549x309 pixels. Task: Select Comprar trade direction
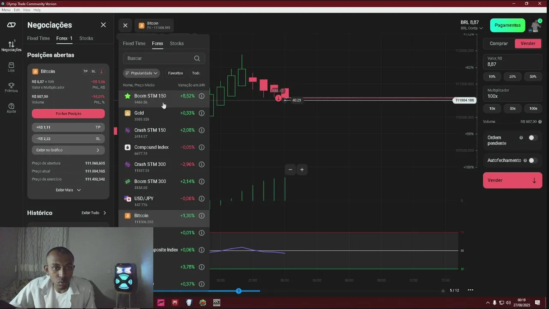[x=499, y=43]
